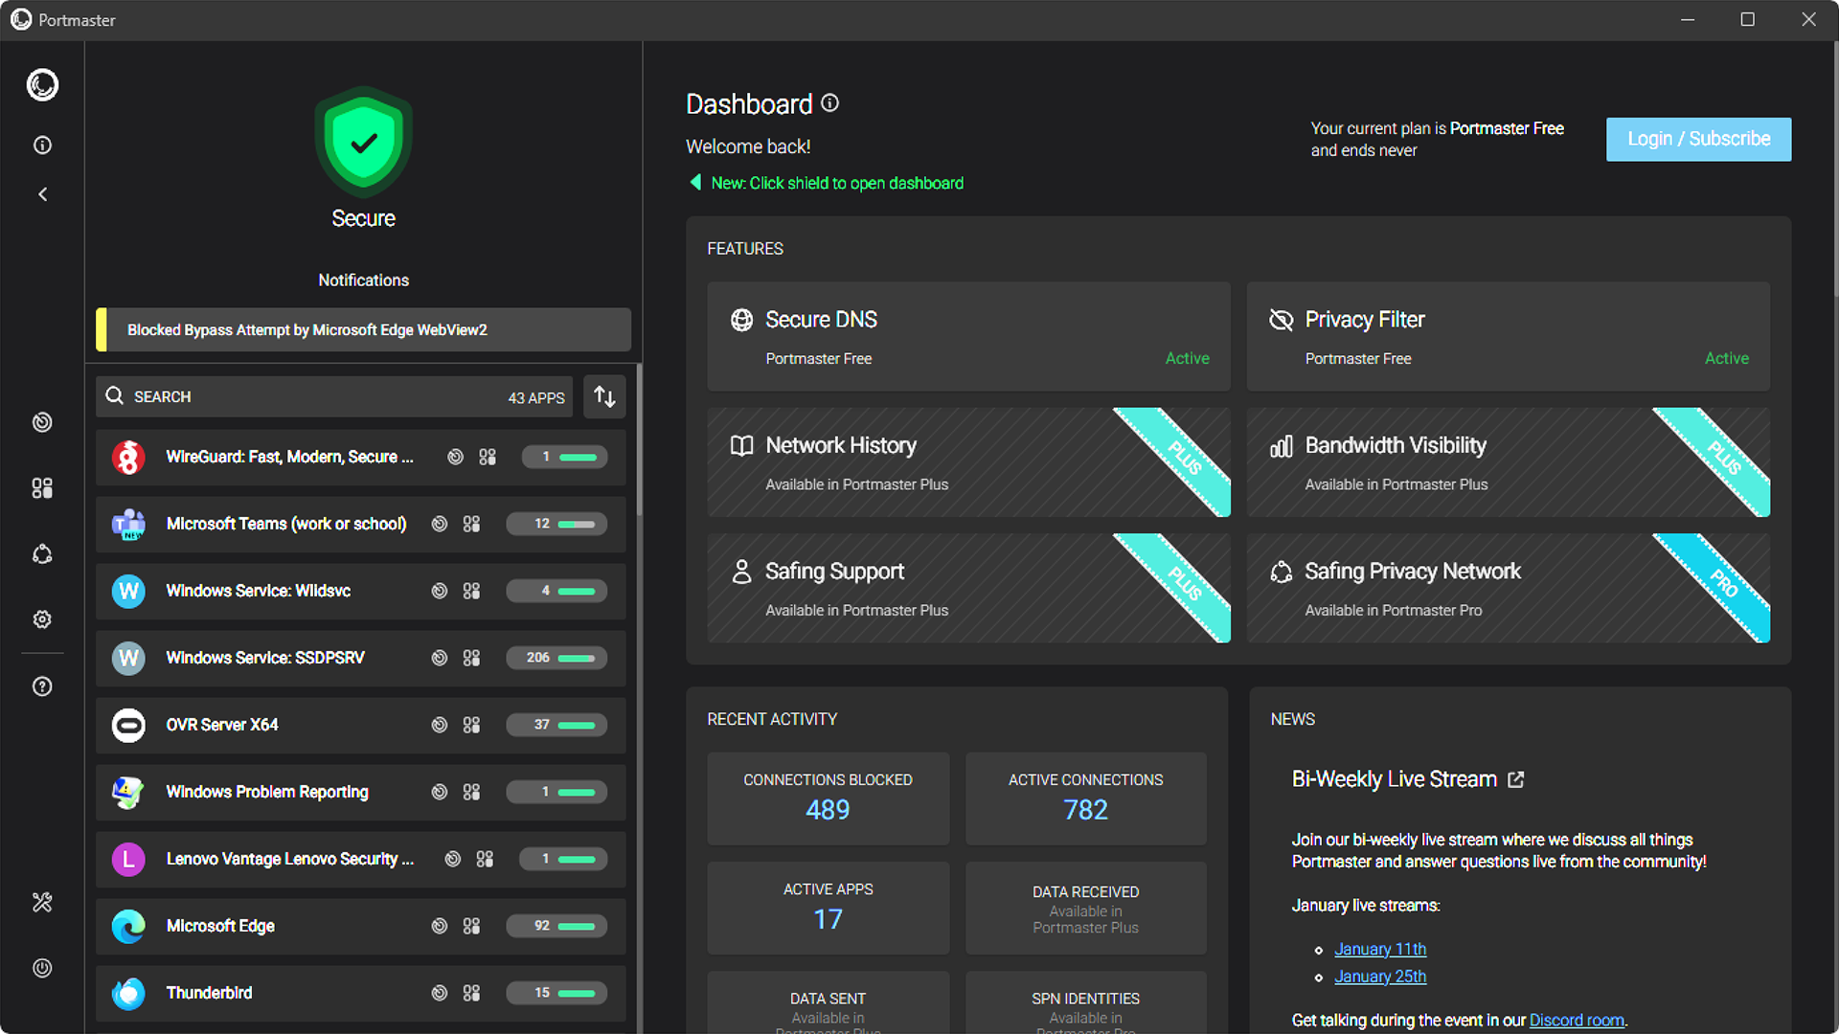Open the January 11th live stream link
The height and width of the screenshot is (1034, 1839).
pos(1379,949)
